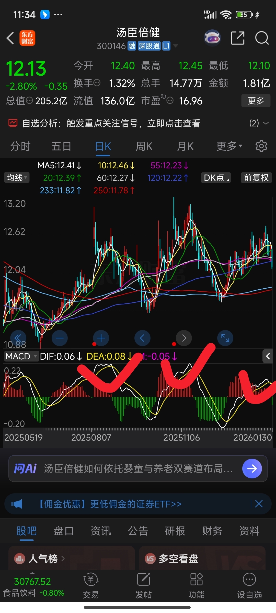The width and height of the screenshot is (276, 613).
Task: Open the 研报 tab
Action: 175,531
